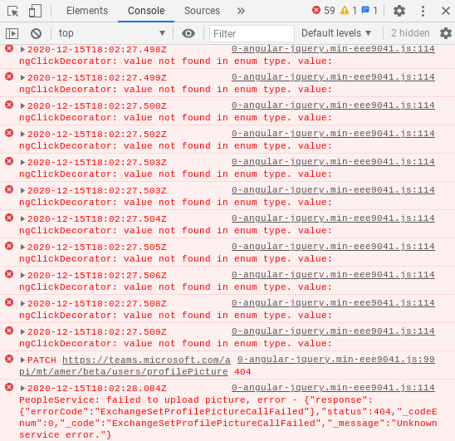Viewport: 455px width, 441px height.
Task: Click error icon of 27.505Z message
Action: coord(9,246)
